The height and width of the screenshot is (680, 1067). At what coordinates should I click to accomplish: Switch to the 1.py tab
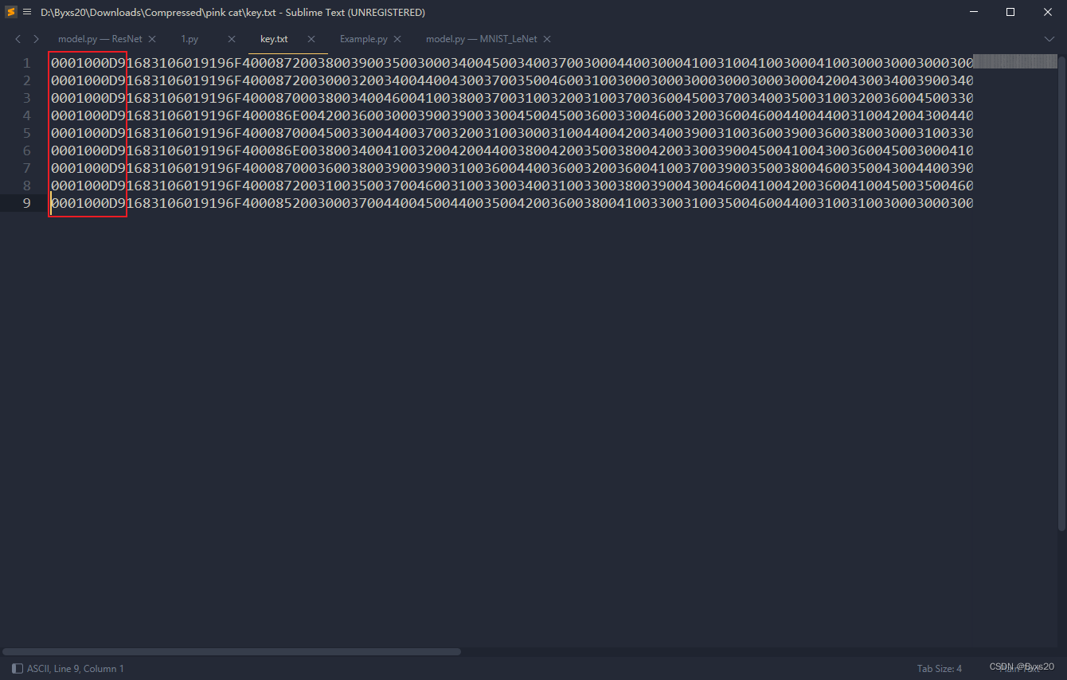(x=190, y=39)
